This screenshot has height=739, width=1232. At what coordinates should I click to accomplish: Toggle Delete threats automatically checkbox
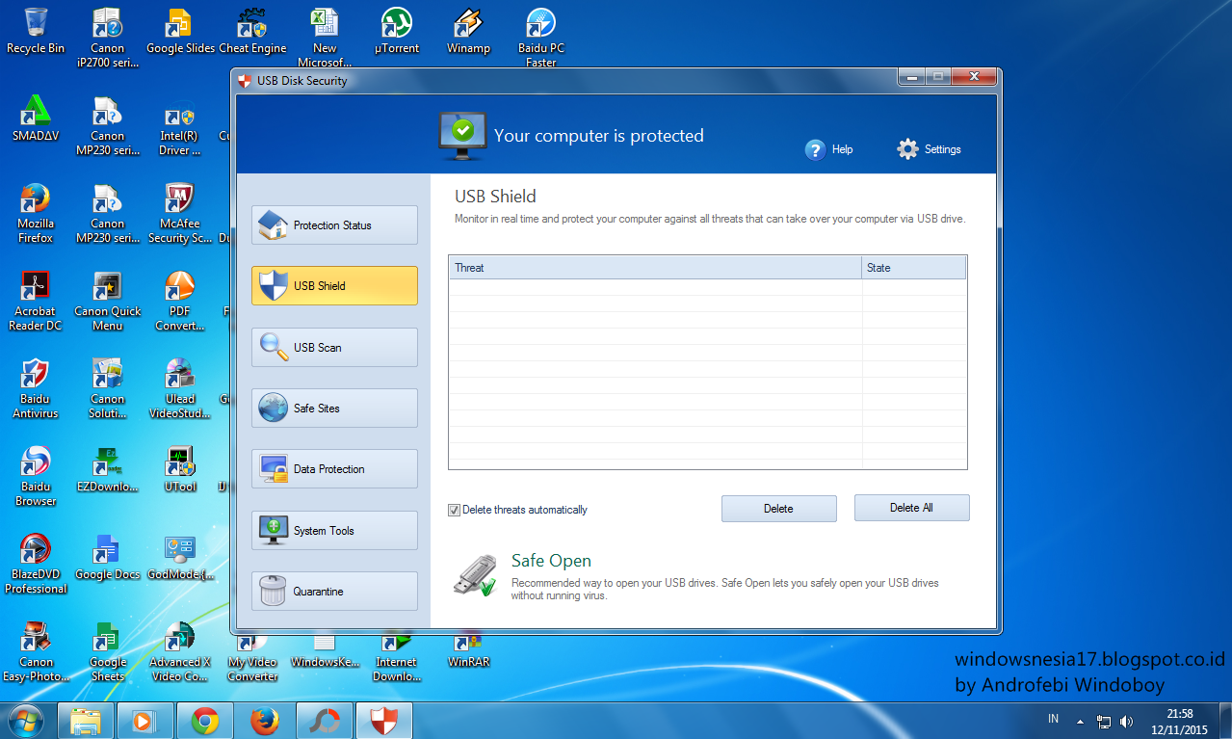[x=454, y=510]
